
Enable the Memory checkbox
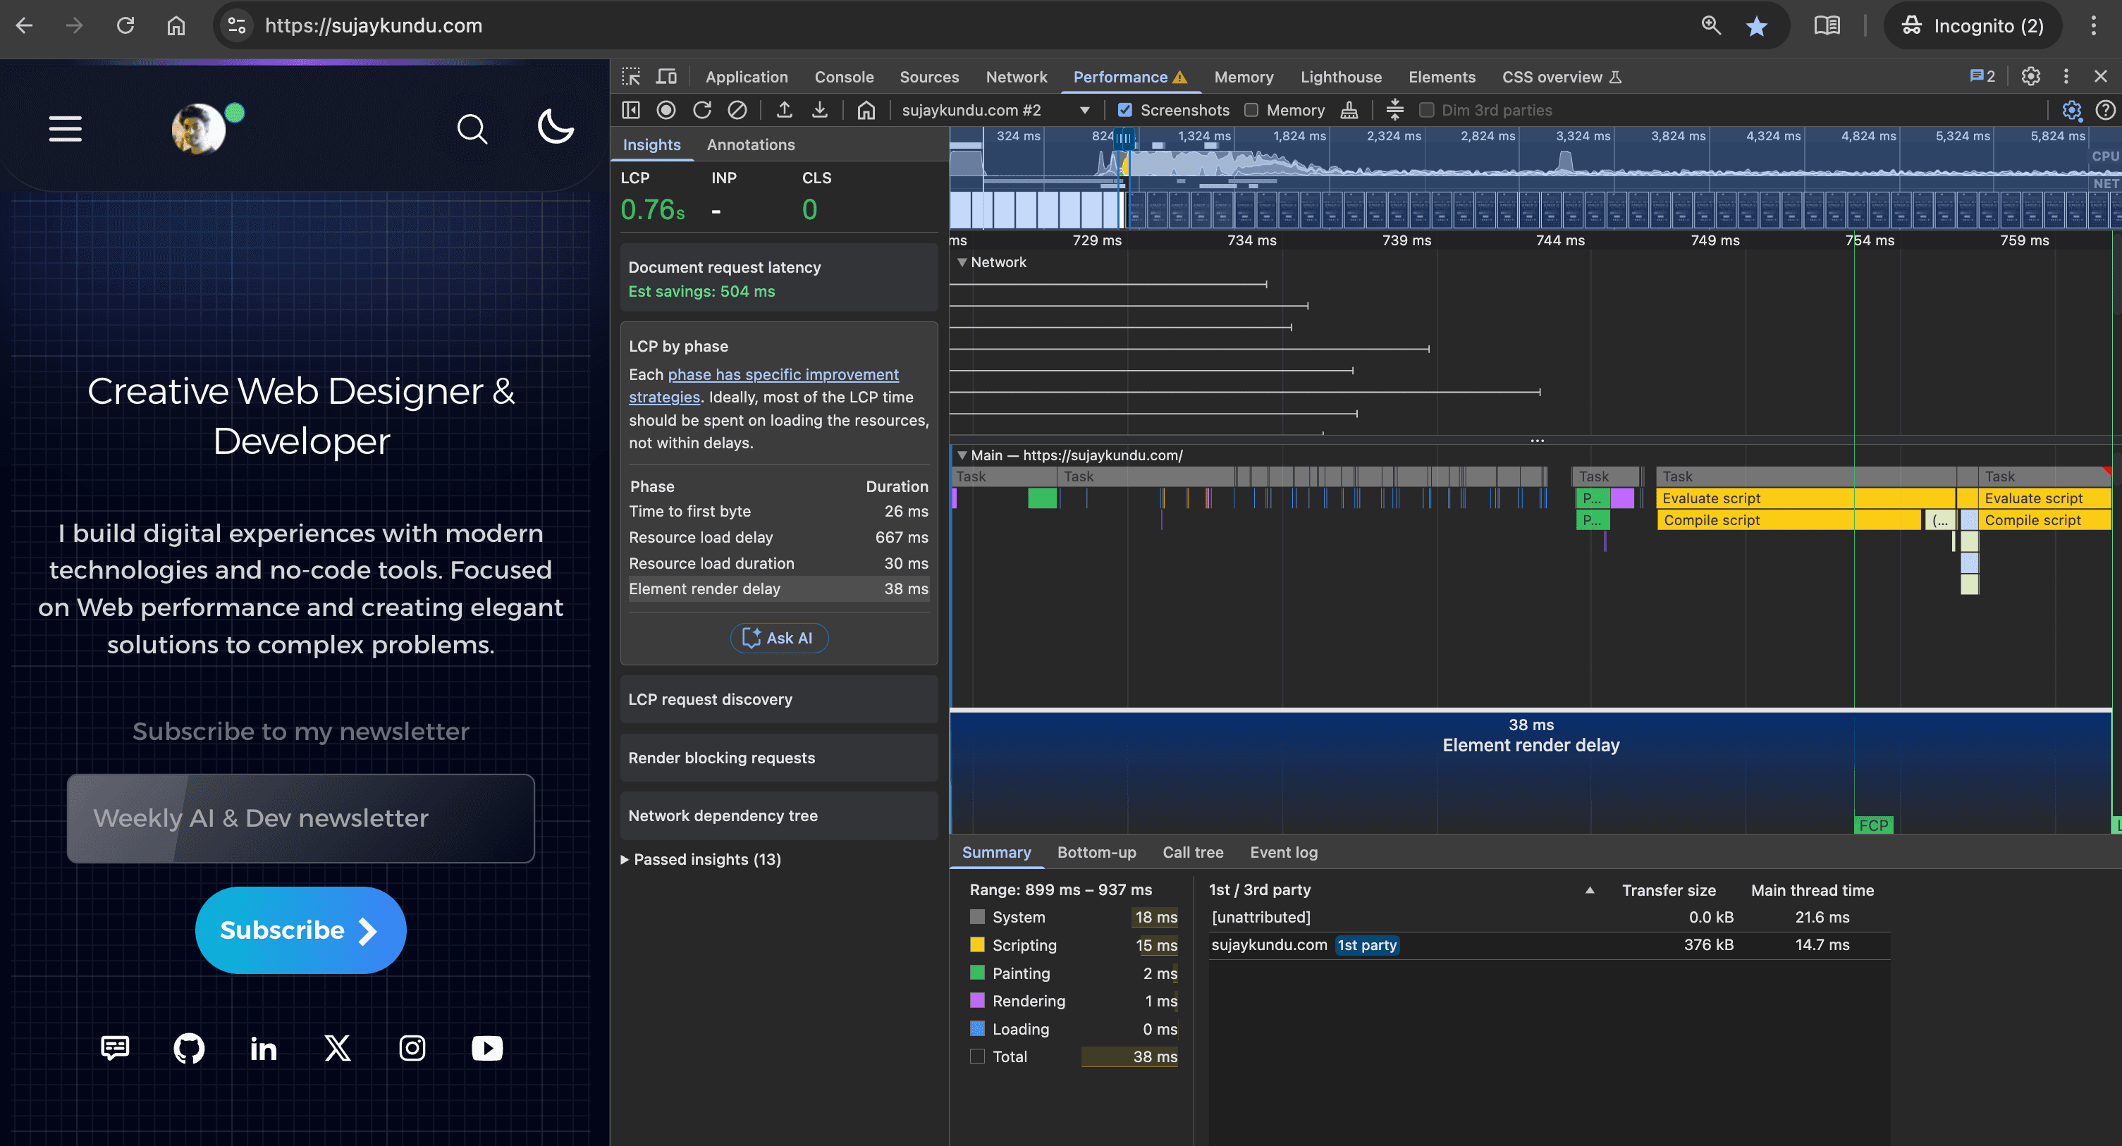(1251, 109)
